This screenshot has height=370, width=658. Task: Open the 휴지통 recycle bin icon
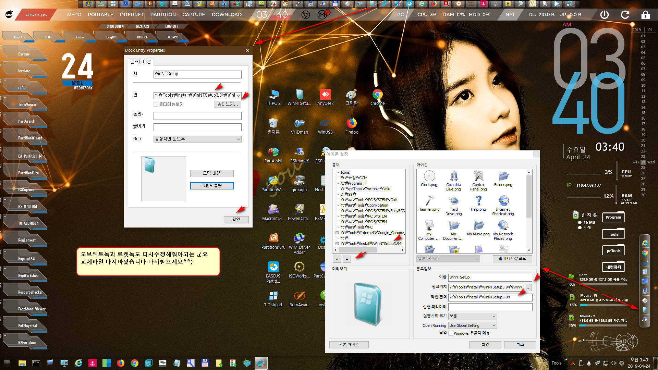[x=273, y=126]
